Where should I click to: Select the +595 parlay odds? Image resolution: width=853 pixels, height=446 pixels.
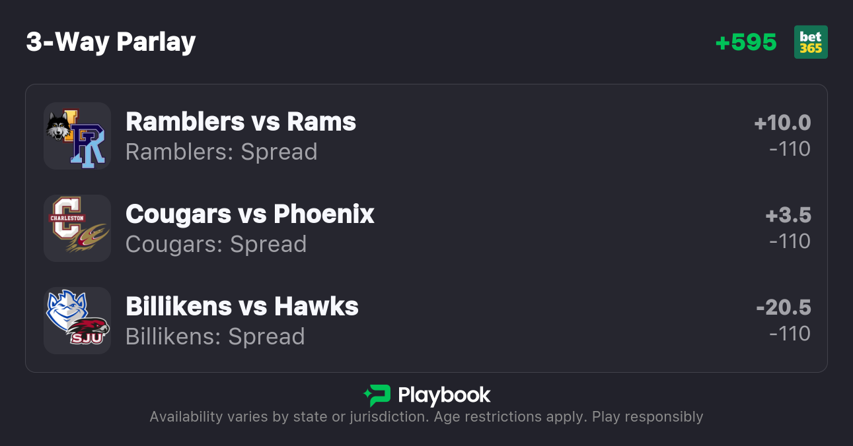coord(746,42)
